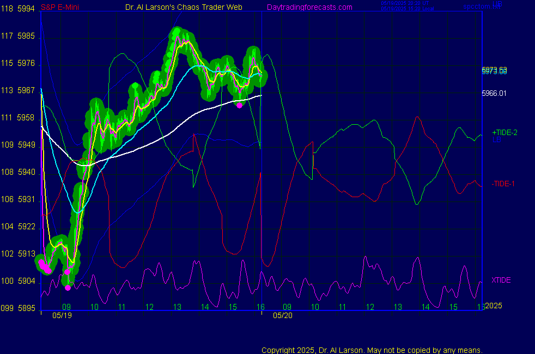
Task: Click the 05/19 date label
Action: tap(62, 315)
